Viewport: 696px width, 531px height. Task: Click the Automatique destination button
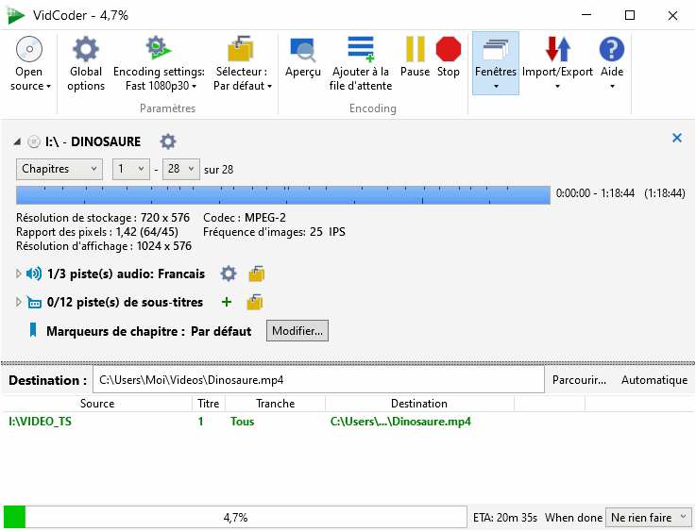(654, 380)
